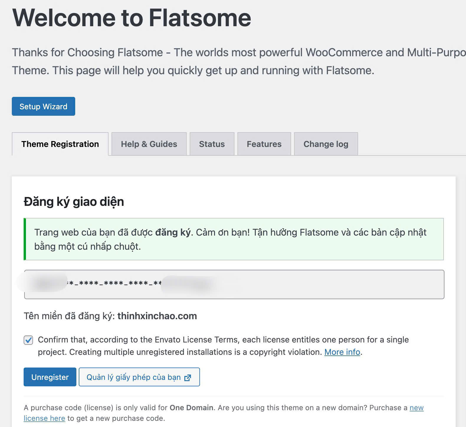Untick the Envato License Terms checkbox

[x=28, y=340]
